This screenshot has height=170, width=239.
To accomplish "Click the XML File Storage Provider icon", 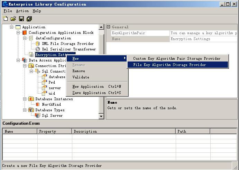I will point(38,44).
